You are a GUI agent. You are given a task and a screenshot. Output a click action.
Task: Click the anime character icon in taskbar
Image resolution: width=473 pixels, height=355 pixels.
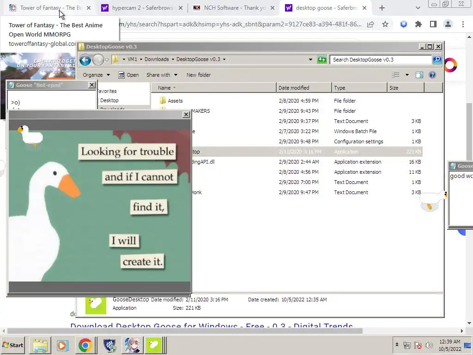[132, 345]
